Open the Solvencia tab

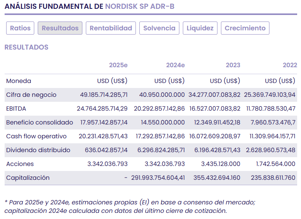click(x=159, y=28)
